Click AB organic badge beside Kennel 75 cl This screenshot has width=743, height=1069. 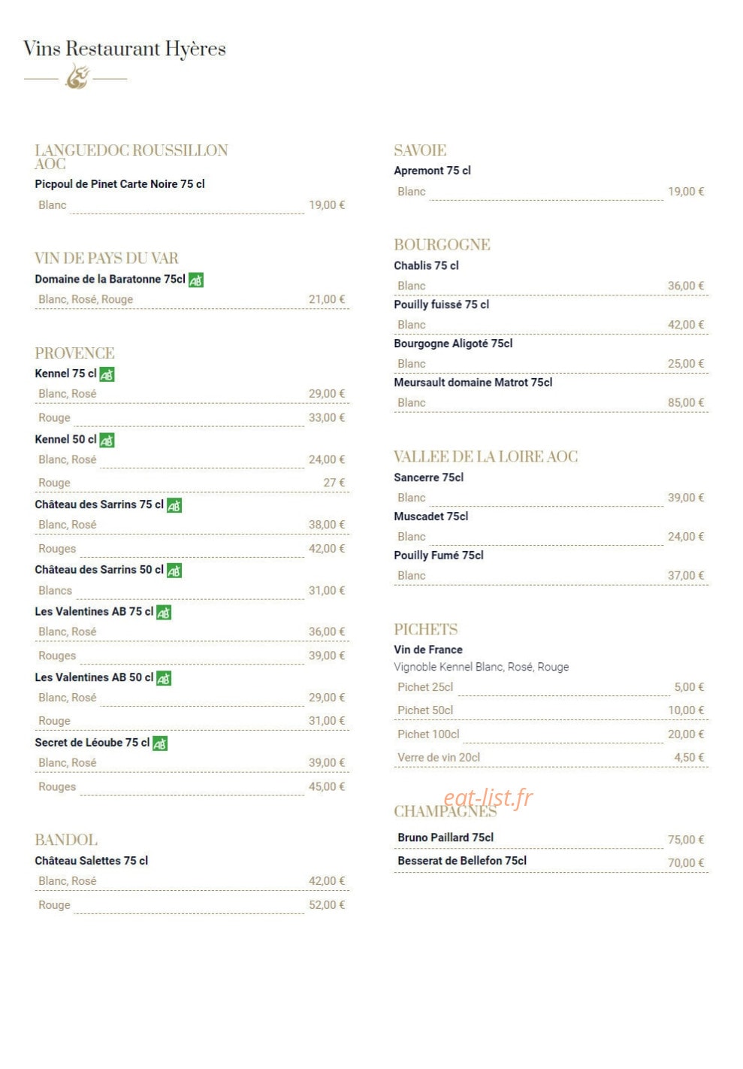click(107, 374)
